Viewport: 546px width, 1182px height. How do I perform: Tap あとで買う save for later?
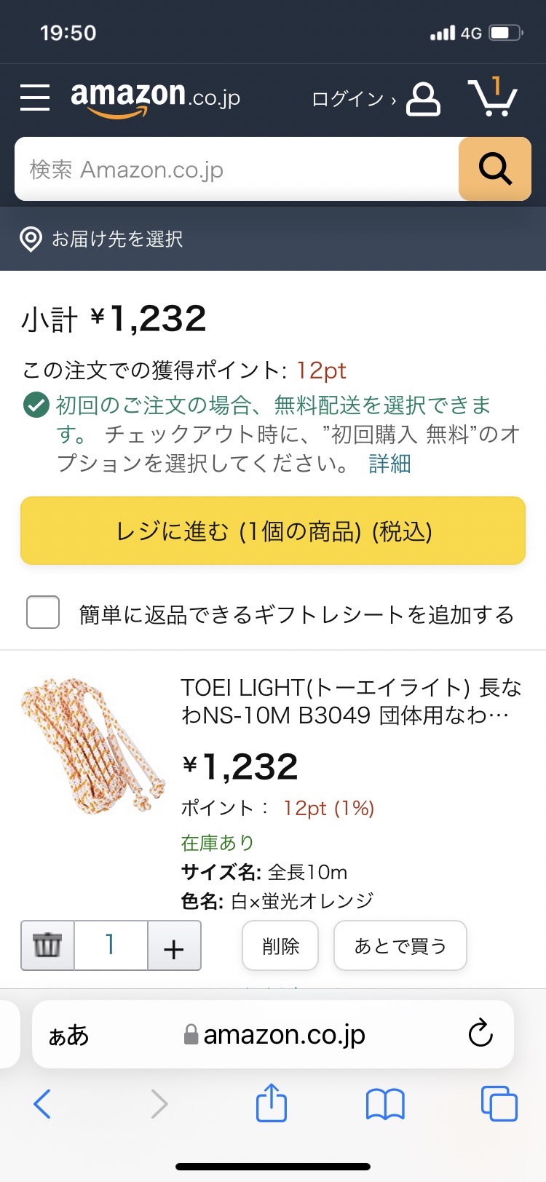[400, 946]
